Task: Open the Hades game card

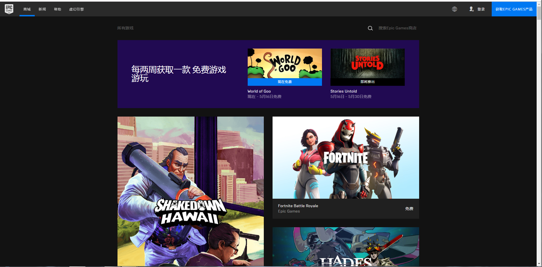Action: pos(346,247)
